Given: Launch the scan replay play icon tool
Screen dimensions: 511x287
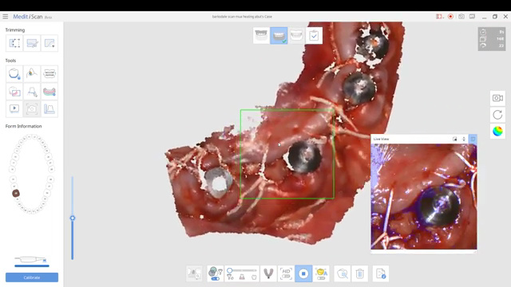Looking at the screenshot, I should coord(14,108).
